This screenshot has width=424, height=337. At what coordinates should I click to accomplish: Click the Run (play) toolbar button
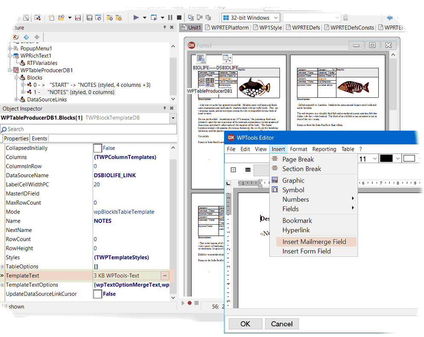[136, 18]
